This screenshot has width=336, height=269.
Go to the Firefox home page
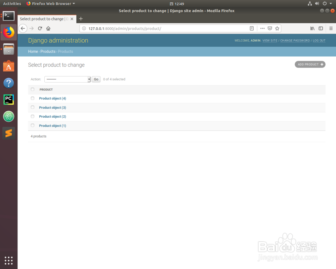coord(48,28)
